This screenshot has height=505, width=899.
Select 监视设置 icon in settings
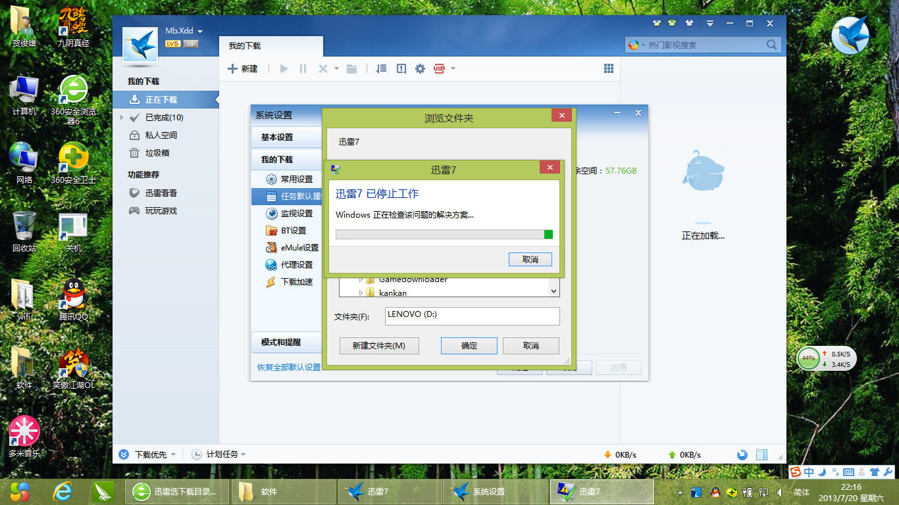[x=271, y=213]
